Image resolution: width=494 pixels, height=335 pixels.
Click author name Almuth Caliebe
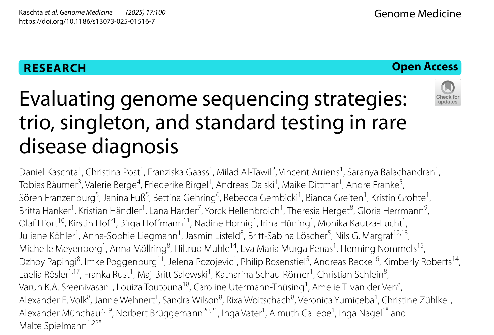(x=300, y=313)
